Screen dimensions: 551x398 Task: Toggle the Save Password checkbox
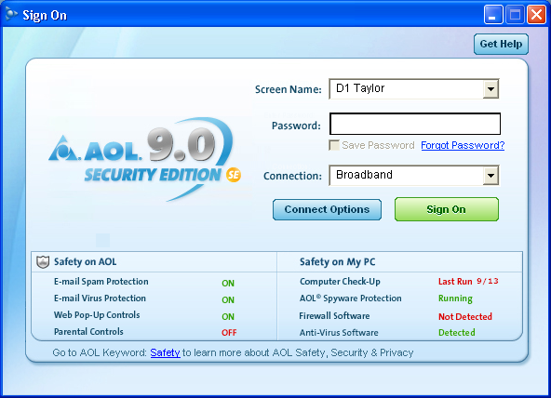tap(334, 145)
